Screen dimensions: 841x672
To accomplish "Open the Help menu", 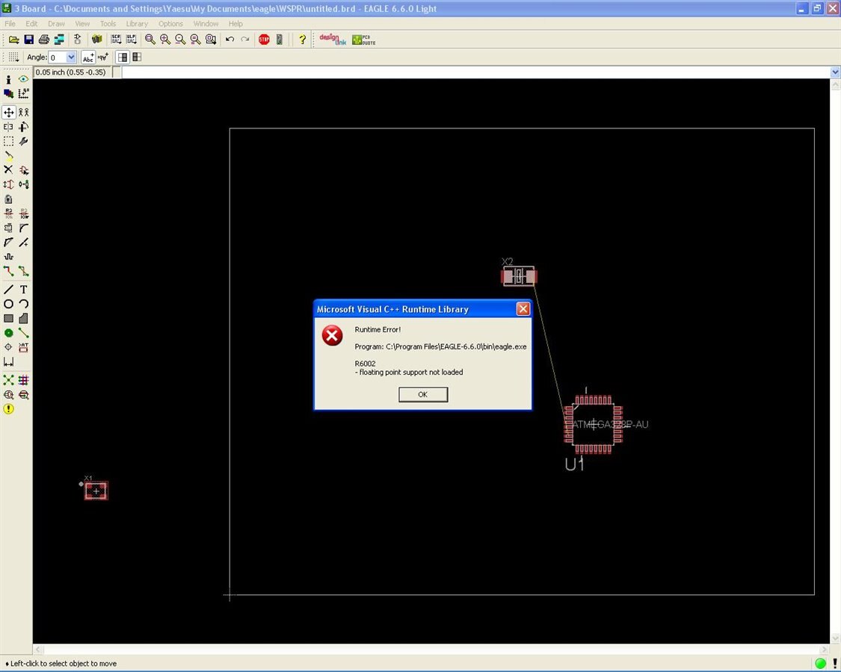I will (235, 24).
